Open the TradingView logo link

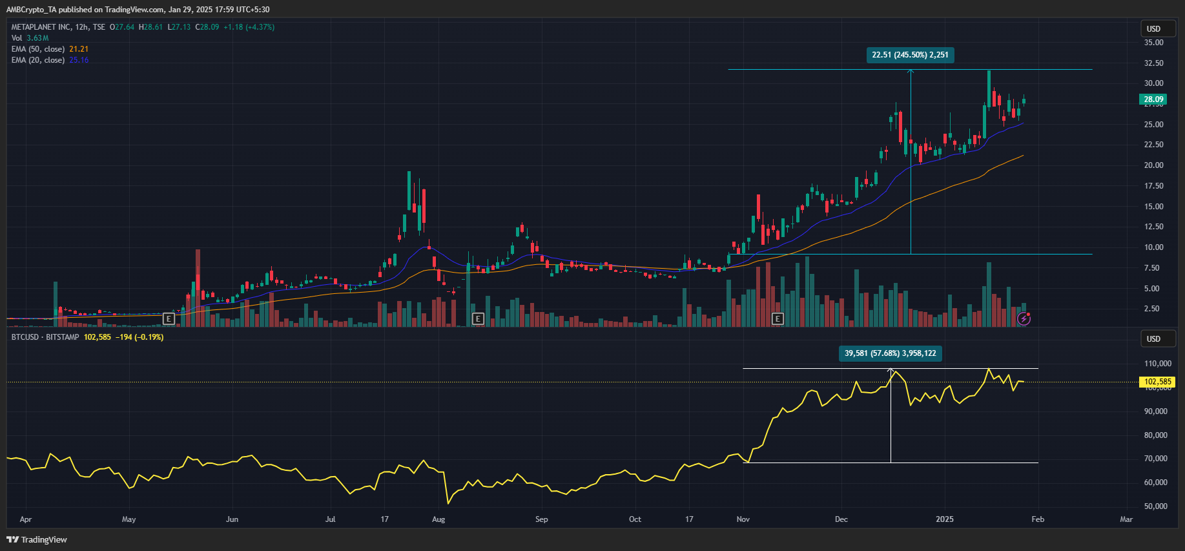[x=37, y=539]
